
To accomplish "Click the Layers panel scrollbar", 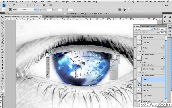I will [166, 69].
